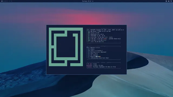Click the Reverie theme name
The image size is (173, 97).
[x=92, y=57]
